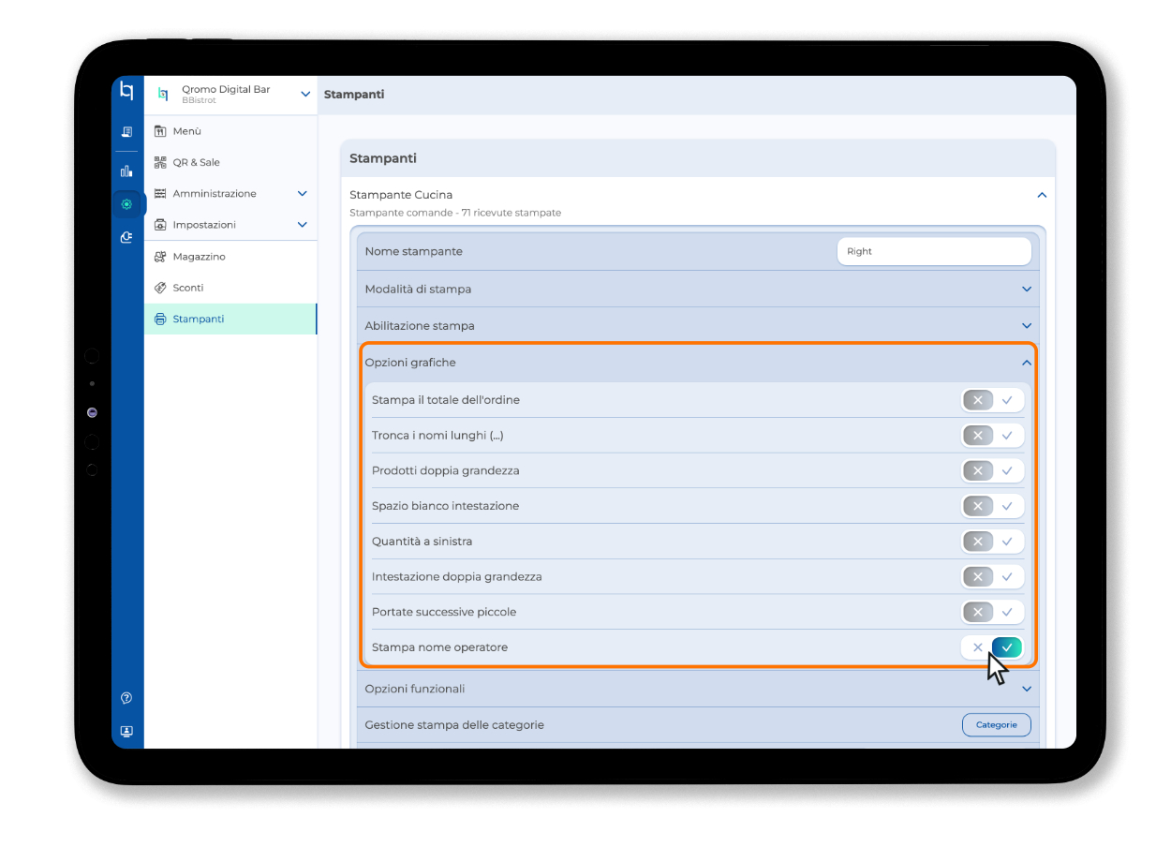The image size is (1171, 862).
Task: Click the Categorie button
Action: pyautogui.click(x=996, y=725)
